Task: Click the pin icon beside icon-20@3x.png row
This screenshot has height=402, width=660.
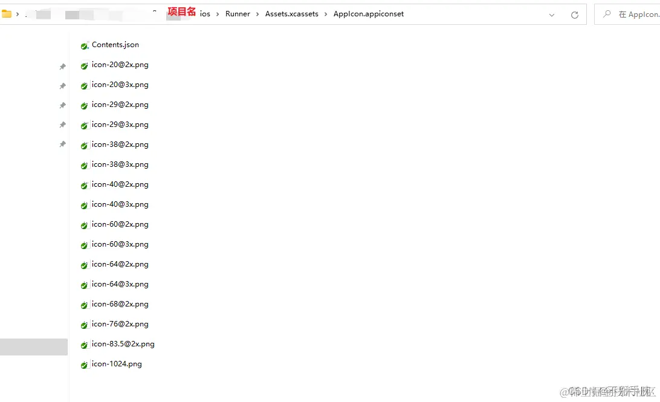Action: [63, 86]
